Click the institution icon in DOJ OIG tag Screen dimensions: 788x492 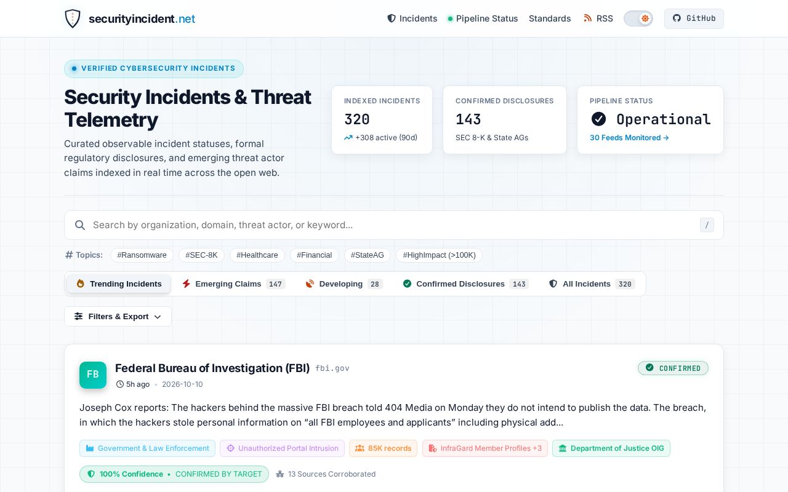[x=563, y=448]
